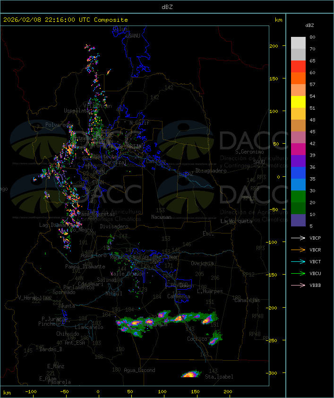Click the S.Geronimo place label
The image size is (334, 398).
pos(249,152)
